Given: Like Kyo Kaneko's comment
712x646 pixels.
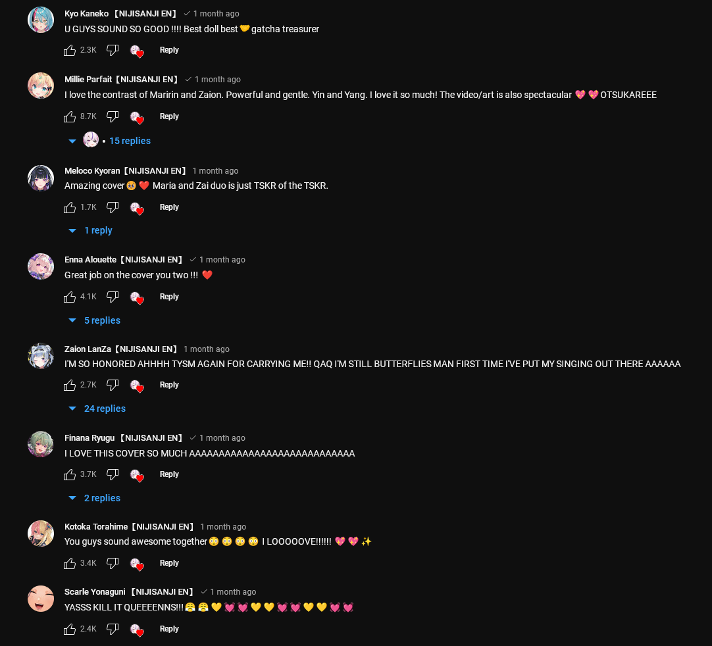Looking at the screenshot, I should (x=70, y=51).
